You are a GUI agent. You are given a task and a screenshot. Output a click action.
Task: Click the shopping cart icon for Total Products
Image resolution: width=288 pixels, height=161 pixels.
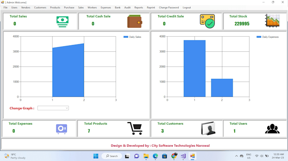(x=135, y=128)
